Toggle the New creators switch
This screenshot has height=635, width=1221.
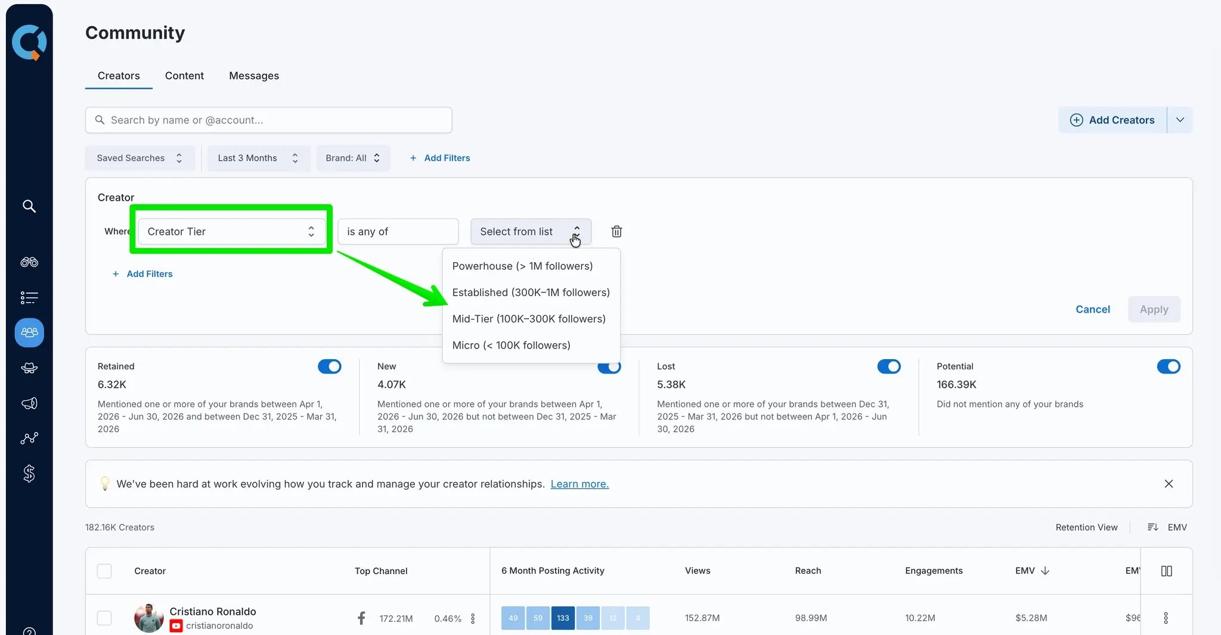609,368
